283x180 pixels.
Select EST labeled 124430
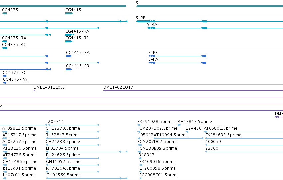[x=194, y=128]
